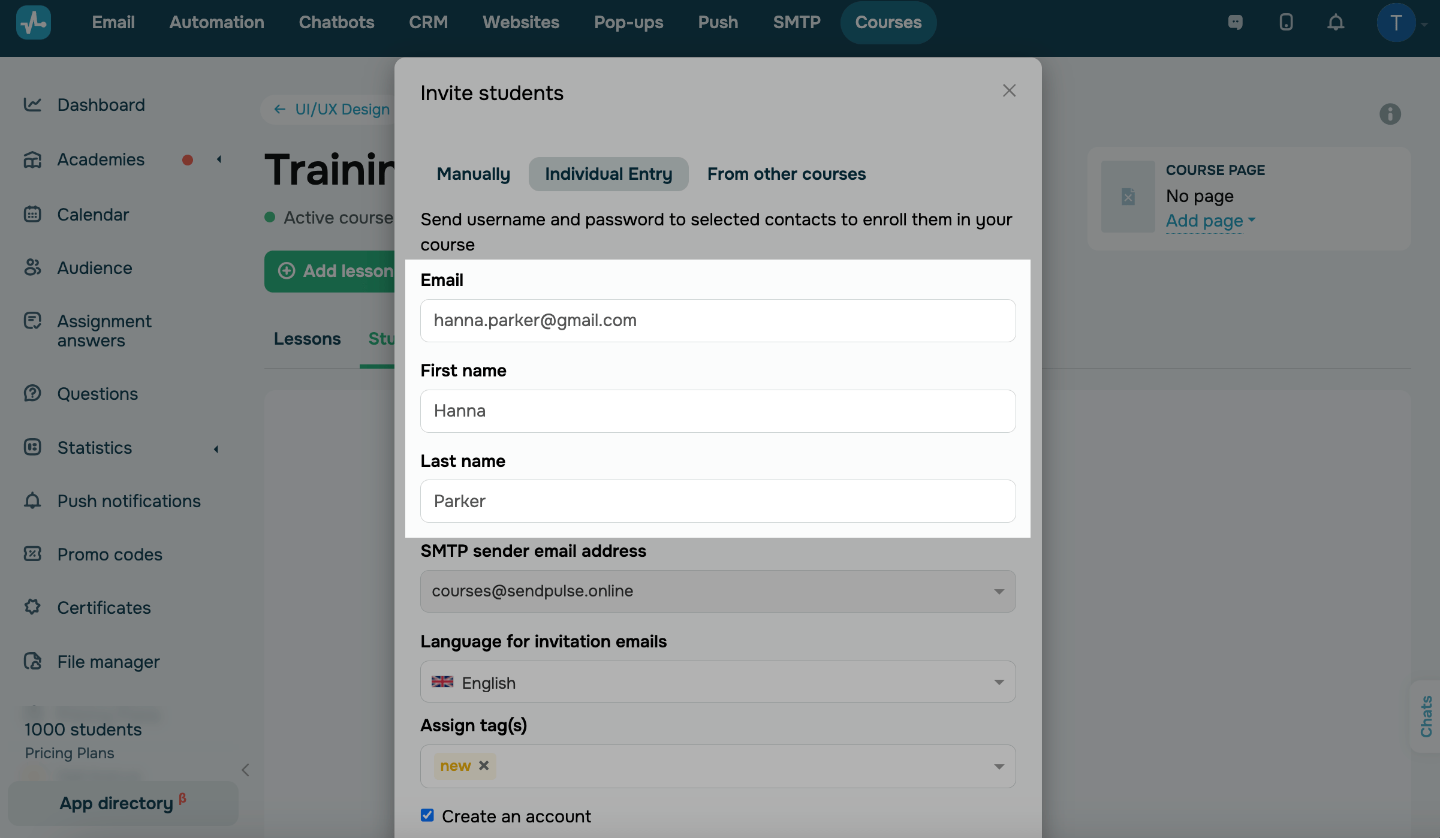Close the Invite students dialog
Image resolution: width=1440 pixels, height=838 pixels.
pyautogui.click(x=1009, y=91)
